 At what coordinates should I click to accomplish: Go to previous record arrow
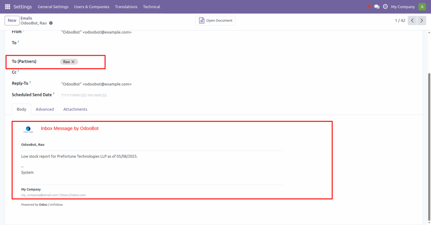pyautogui.click(x=412, y=21)
